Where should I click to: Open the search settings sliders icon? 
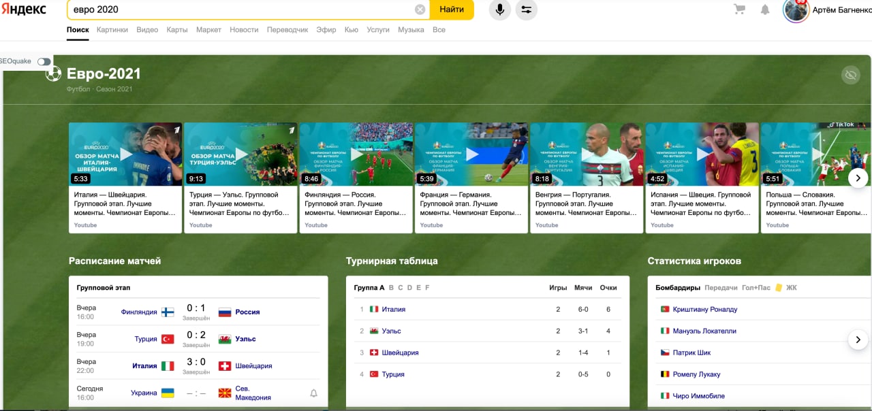tap(527, 10)
